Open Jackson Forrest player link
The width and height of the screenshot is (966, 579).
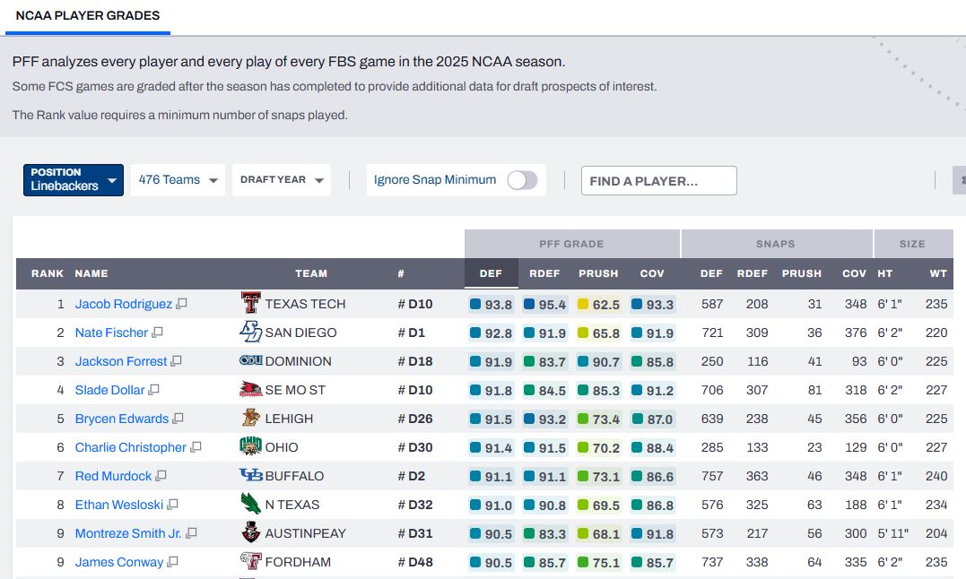[x=121, y=360]
